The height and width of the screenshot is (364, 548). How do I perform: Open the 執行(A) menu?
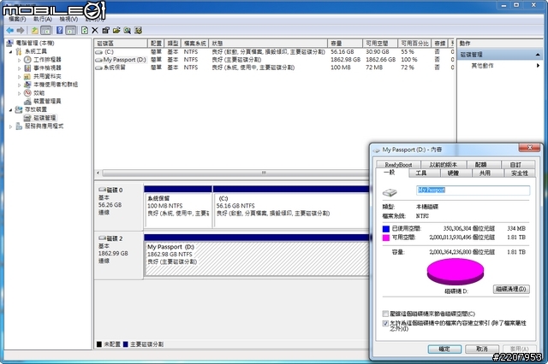coord(43,19)
